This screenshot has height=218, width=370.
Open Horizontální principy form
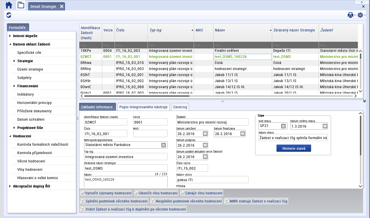click(34, 103)
